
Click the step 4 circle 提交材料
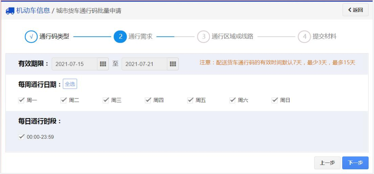tap(304, 37)
